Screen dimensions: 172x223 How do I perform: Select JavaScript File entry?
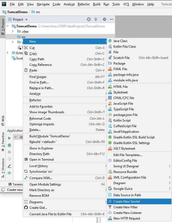139,104
